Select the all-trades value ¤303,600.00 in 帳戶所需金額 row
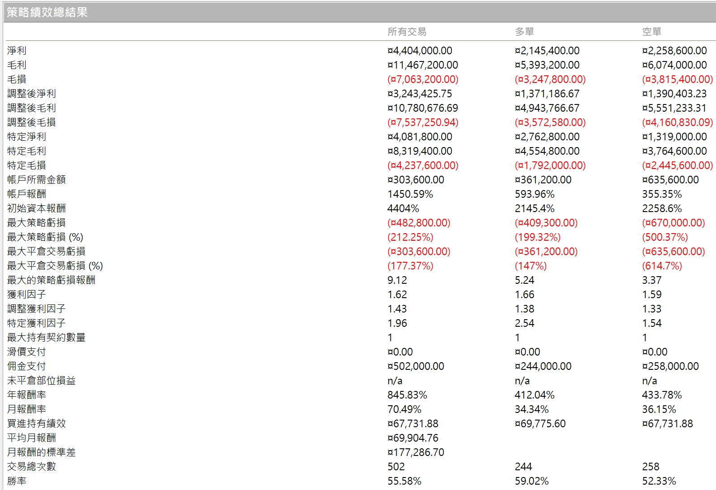Screen dimensions: 716x490 tap(416, 180)
